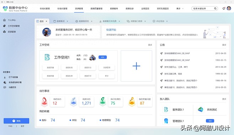This screenshot has width=234, height=135.
Task: Click the plus to add a workspace
Action: click(x=137, y=66)
